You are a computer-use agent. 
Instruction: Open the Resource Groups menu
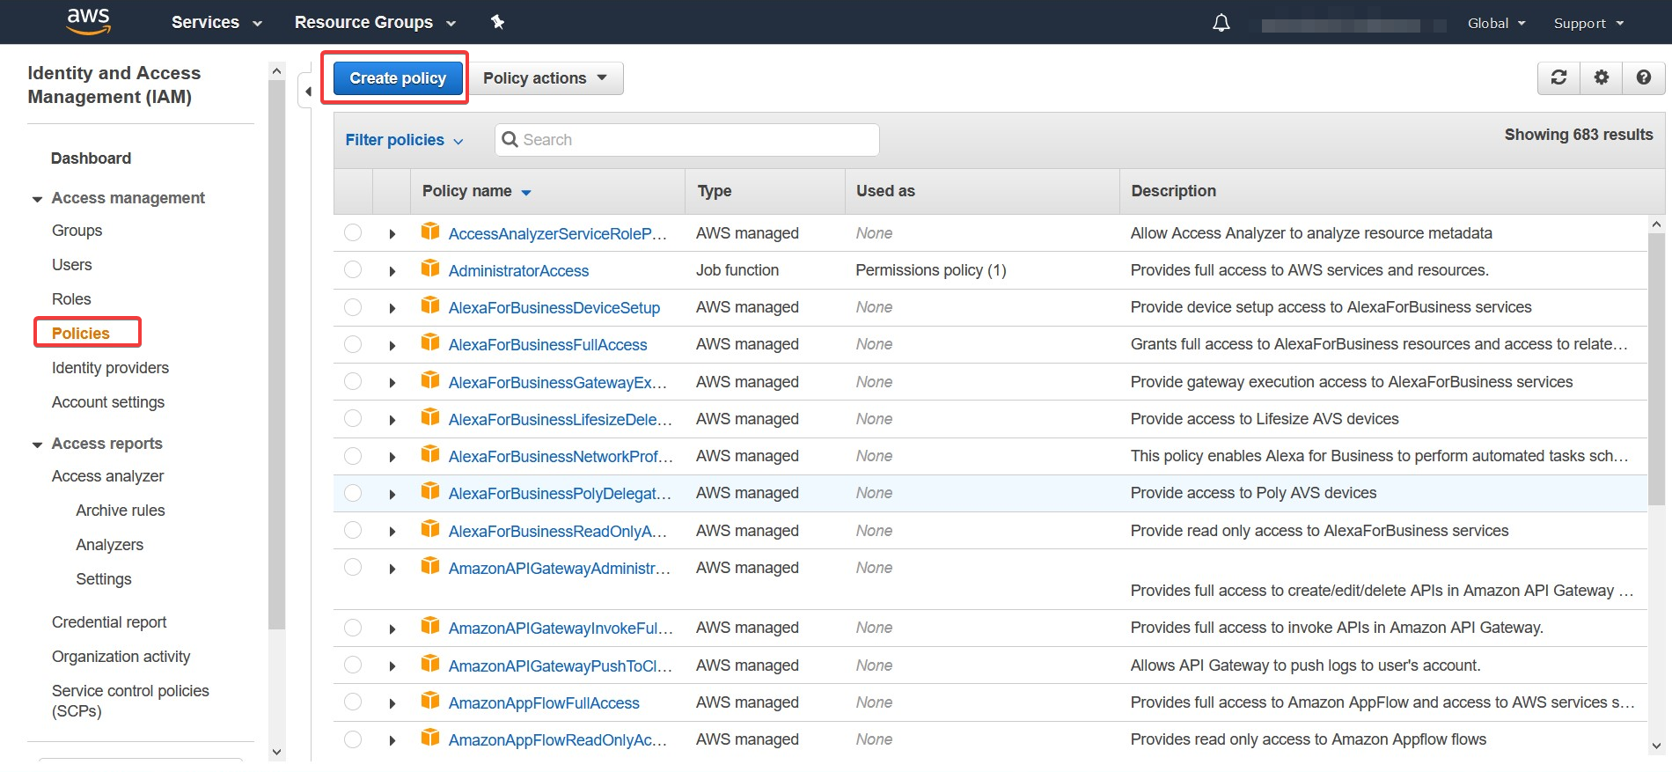click(375, 22)
